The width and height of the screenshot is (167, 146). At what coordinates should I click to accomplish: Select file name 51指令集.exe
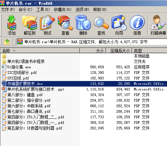click(19, 67)
